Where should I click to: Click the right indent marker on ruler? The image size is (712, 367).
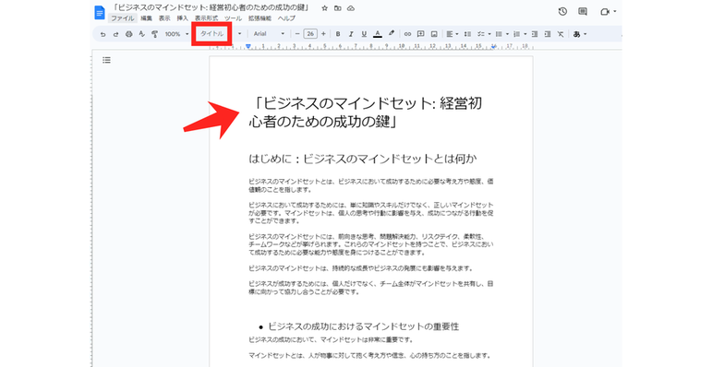point(493,46)
